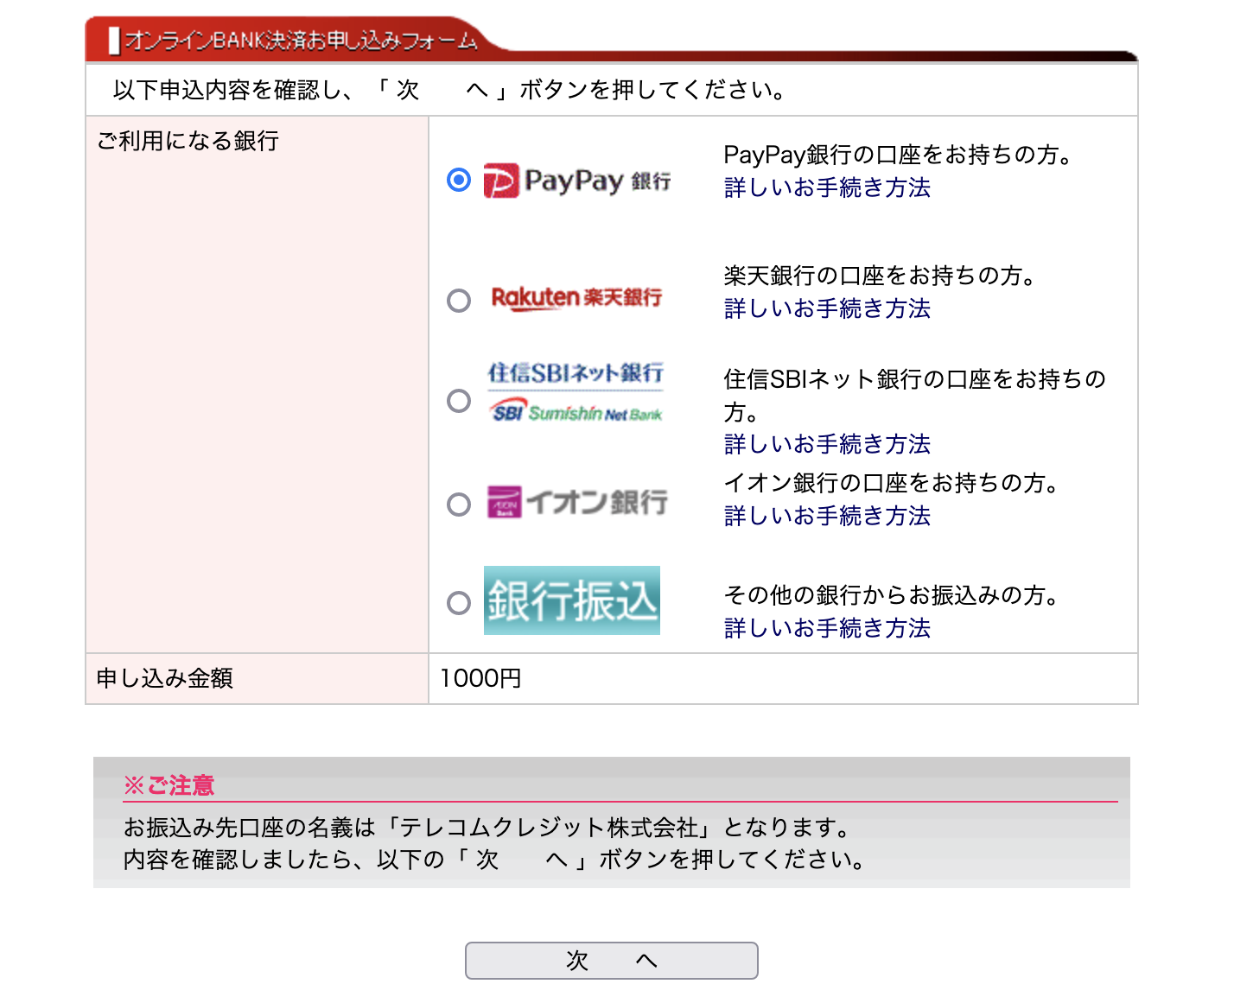
Task: Click the 銀行振込 teal banner image
Action: click(x=572, y=600)
